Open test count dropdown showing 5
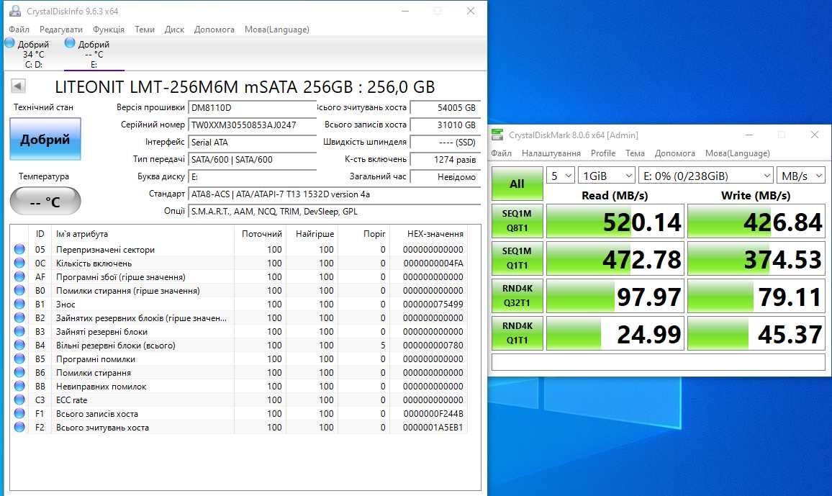832x496 pixels. click(561, 176)
